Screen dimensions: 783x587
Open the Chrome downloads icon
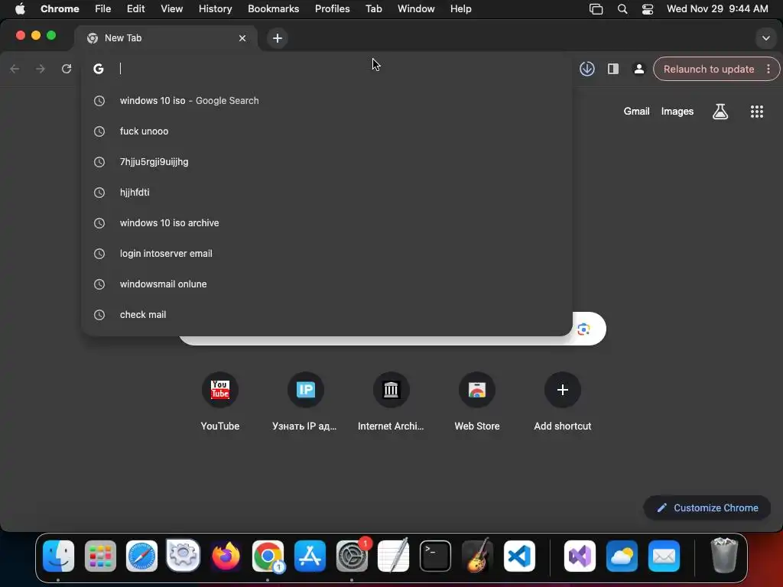click(586, 69)
